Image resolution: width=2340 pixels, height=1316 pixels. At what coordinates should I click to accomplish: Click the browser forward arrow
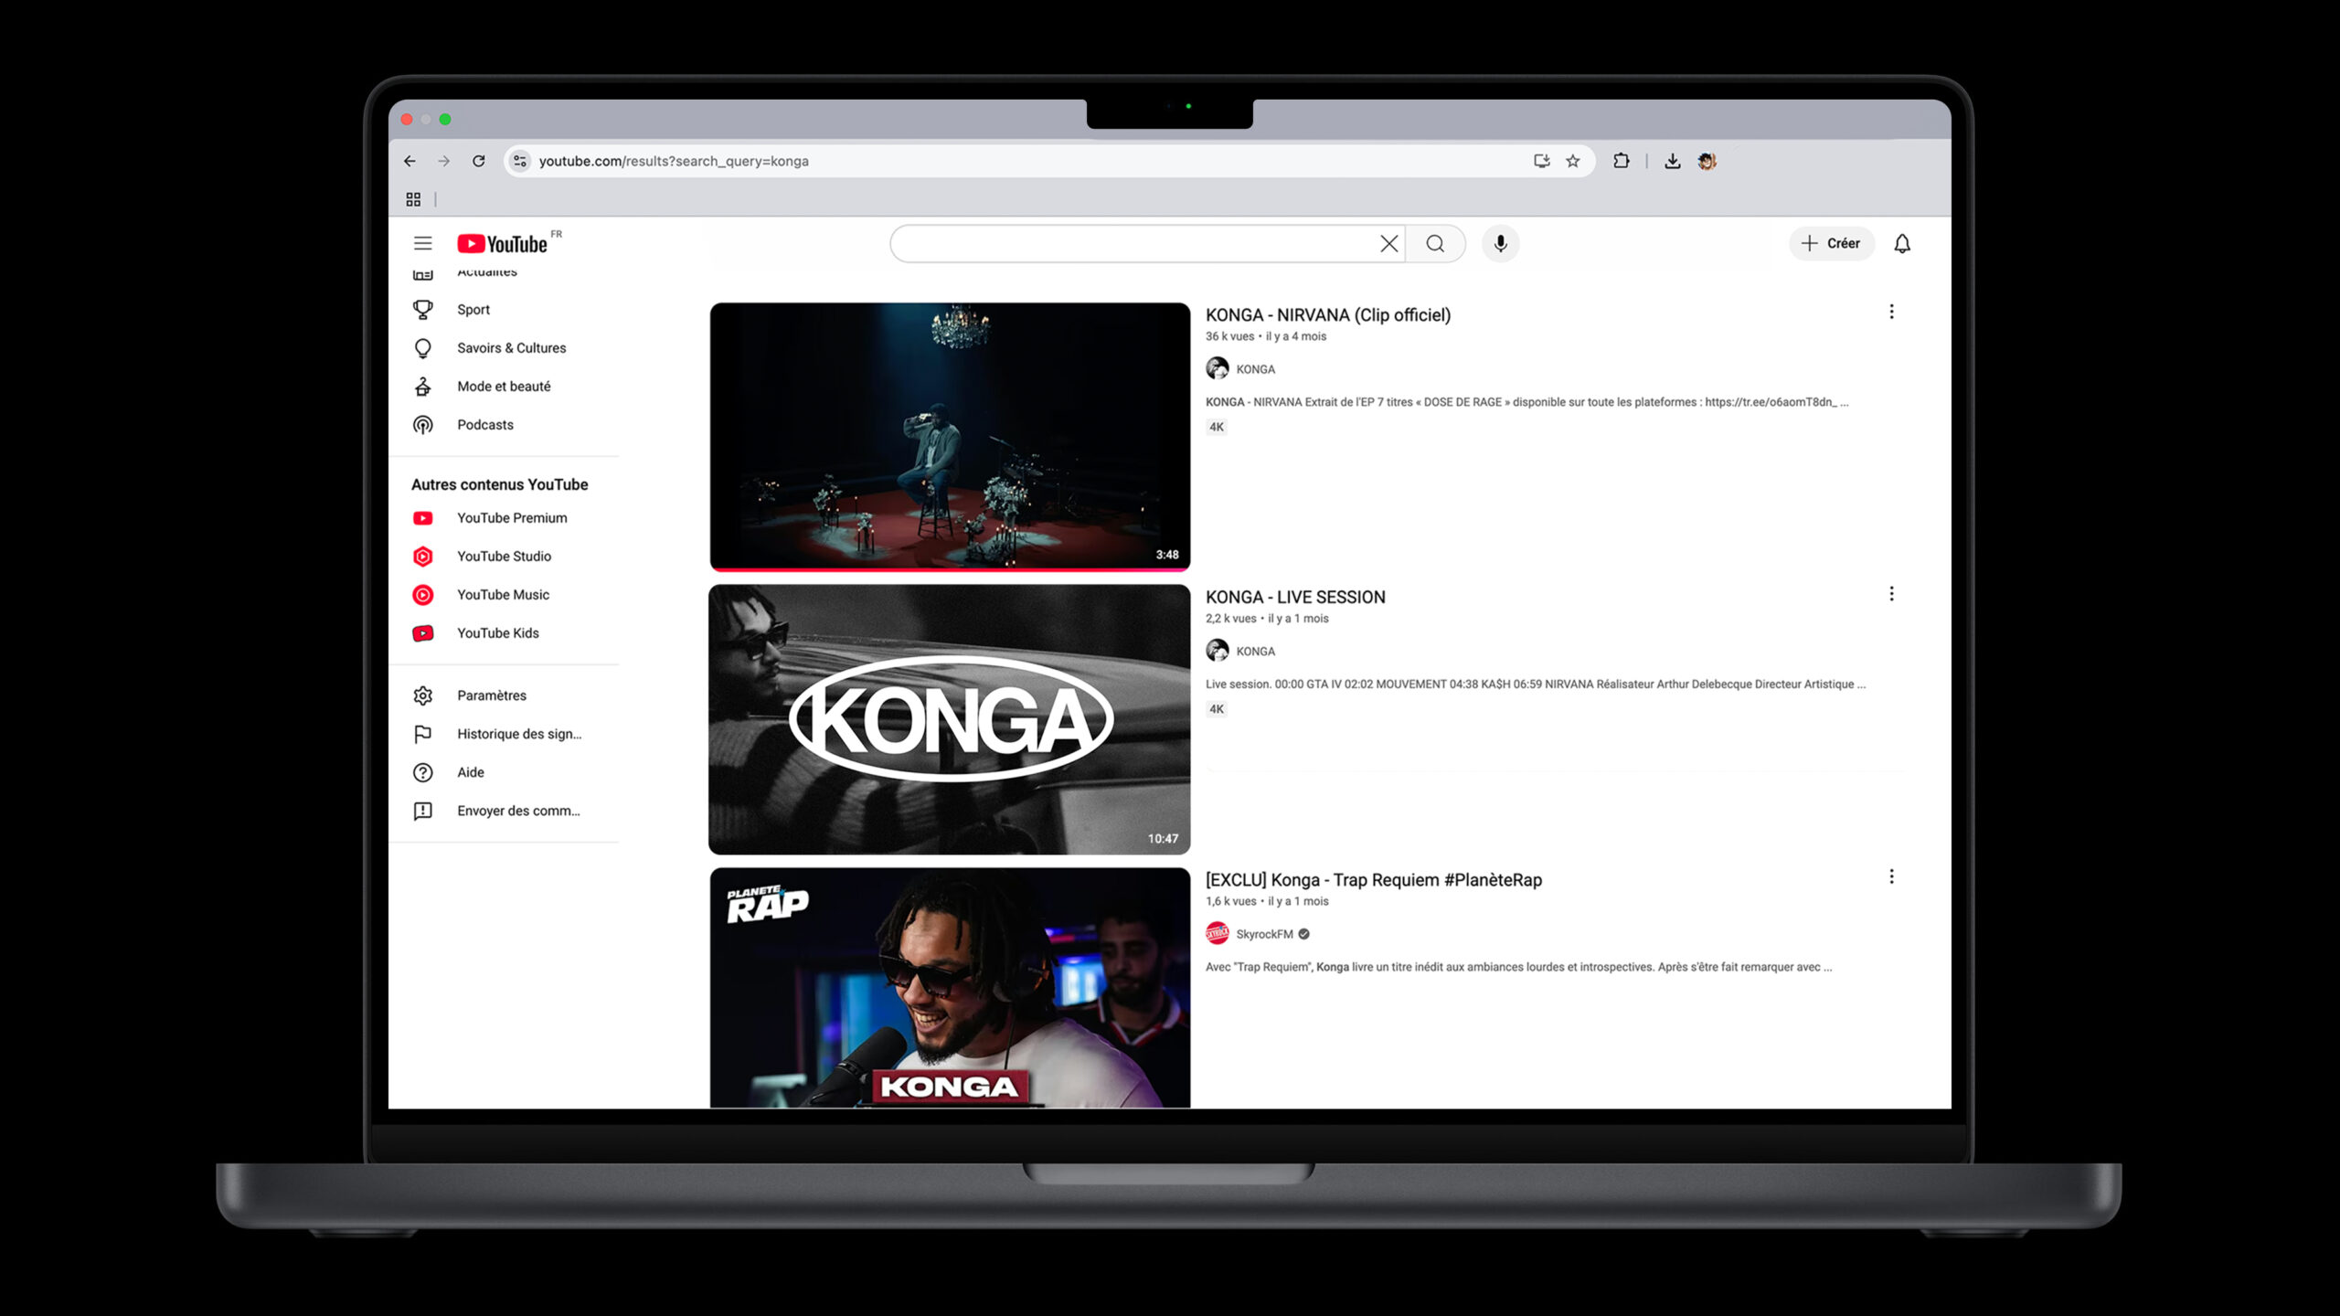pos(444,161)
